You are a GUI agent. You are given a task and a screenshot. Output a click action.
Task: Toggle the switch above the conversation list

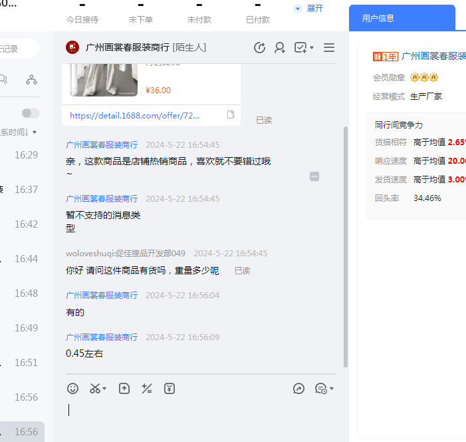point(30,113)
